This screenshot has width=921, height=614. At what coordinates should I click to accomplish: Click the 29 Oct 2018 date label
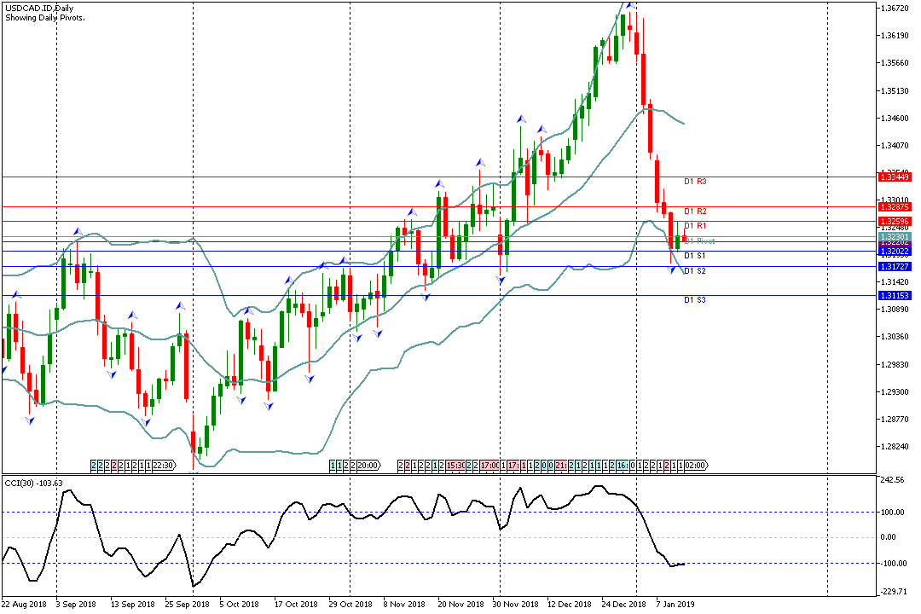click(x=350, y=605)
